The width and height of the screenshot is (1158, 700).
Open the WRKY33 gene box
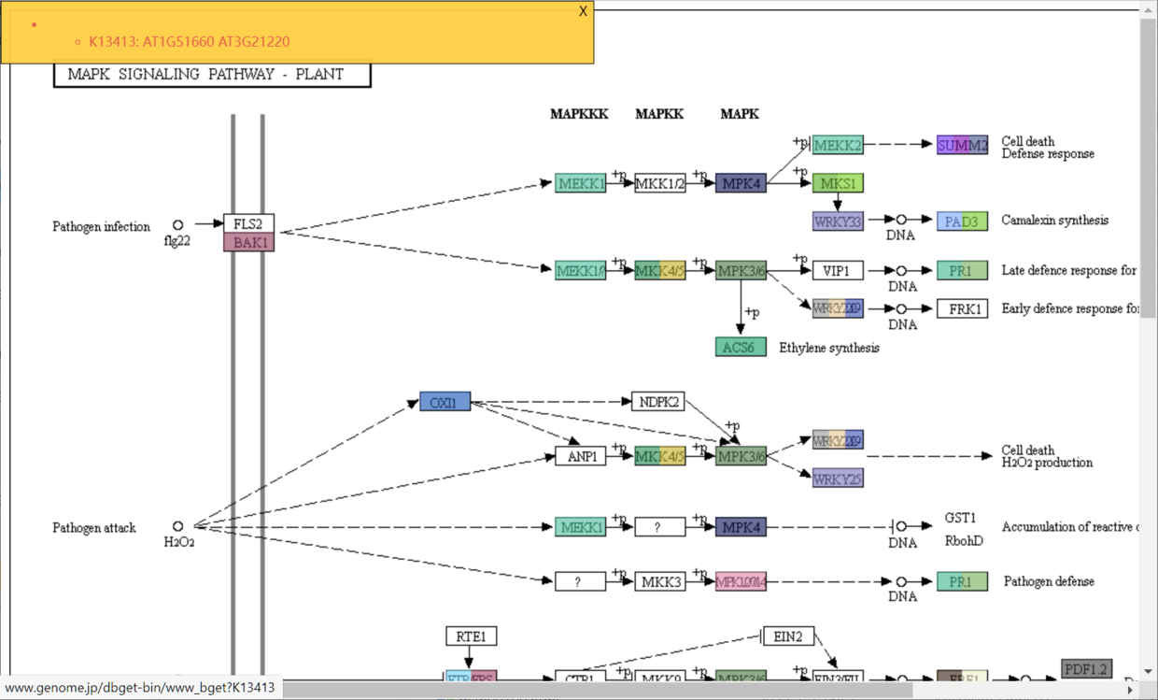pyautogui.click(x=838, y=221)
